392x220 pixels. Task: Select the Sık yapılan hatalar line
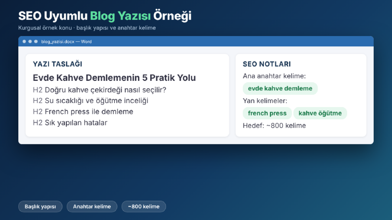click(70, 123)
